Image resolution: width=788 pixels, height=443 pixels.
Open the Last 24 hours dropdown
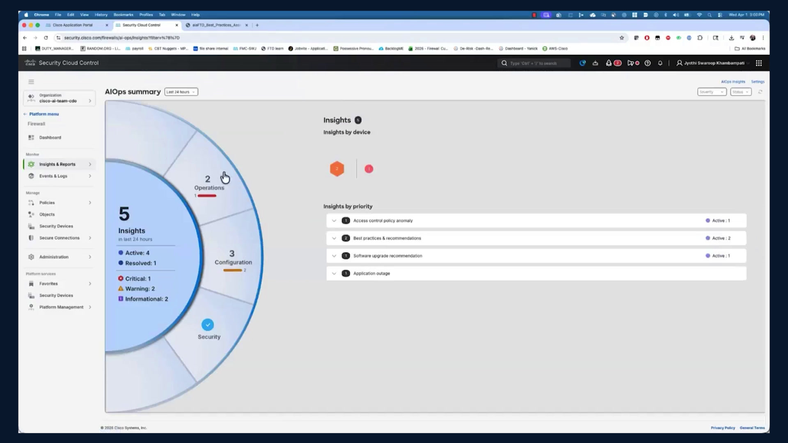coord(181,92)
